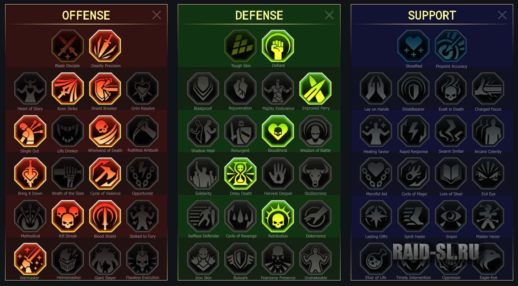Image resolution: width=518 pixels, height=286 pixels.
Task: Choose the Pinpoint Accuracy mastery
Action: click(451, 46)
